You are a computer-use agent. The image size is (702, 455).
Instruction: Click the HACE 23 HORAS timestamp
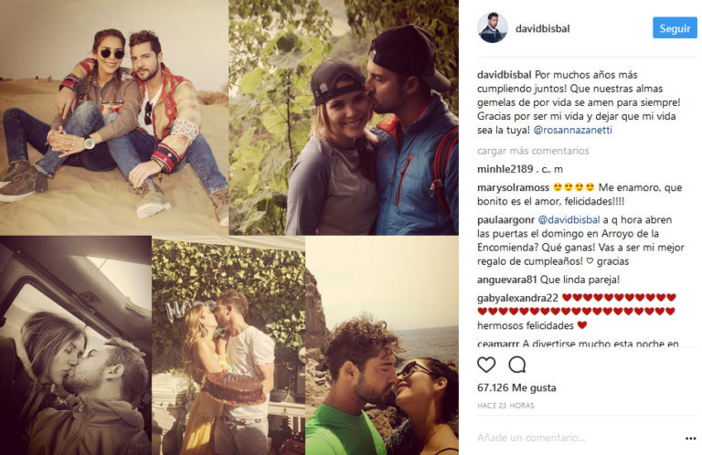click(505, 406)
